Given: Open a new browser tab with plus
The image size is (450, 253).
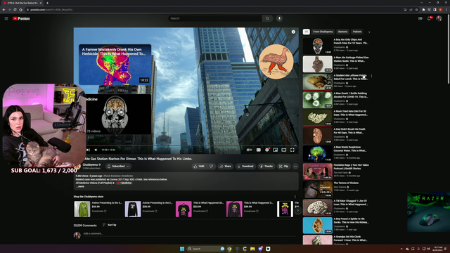Looking at the screenshot, I should coord(47,3).
